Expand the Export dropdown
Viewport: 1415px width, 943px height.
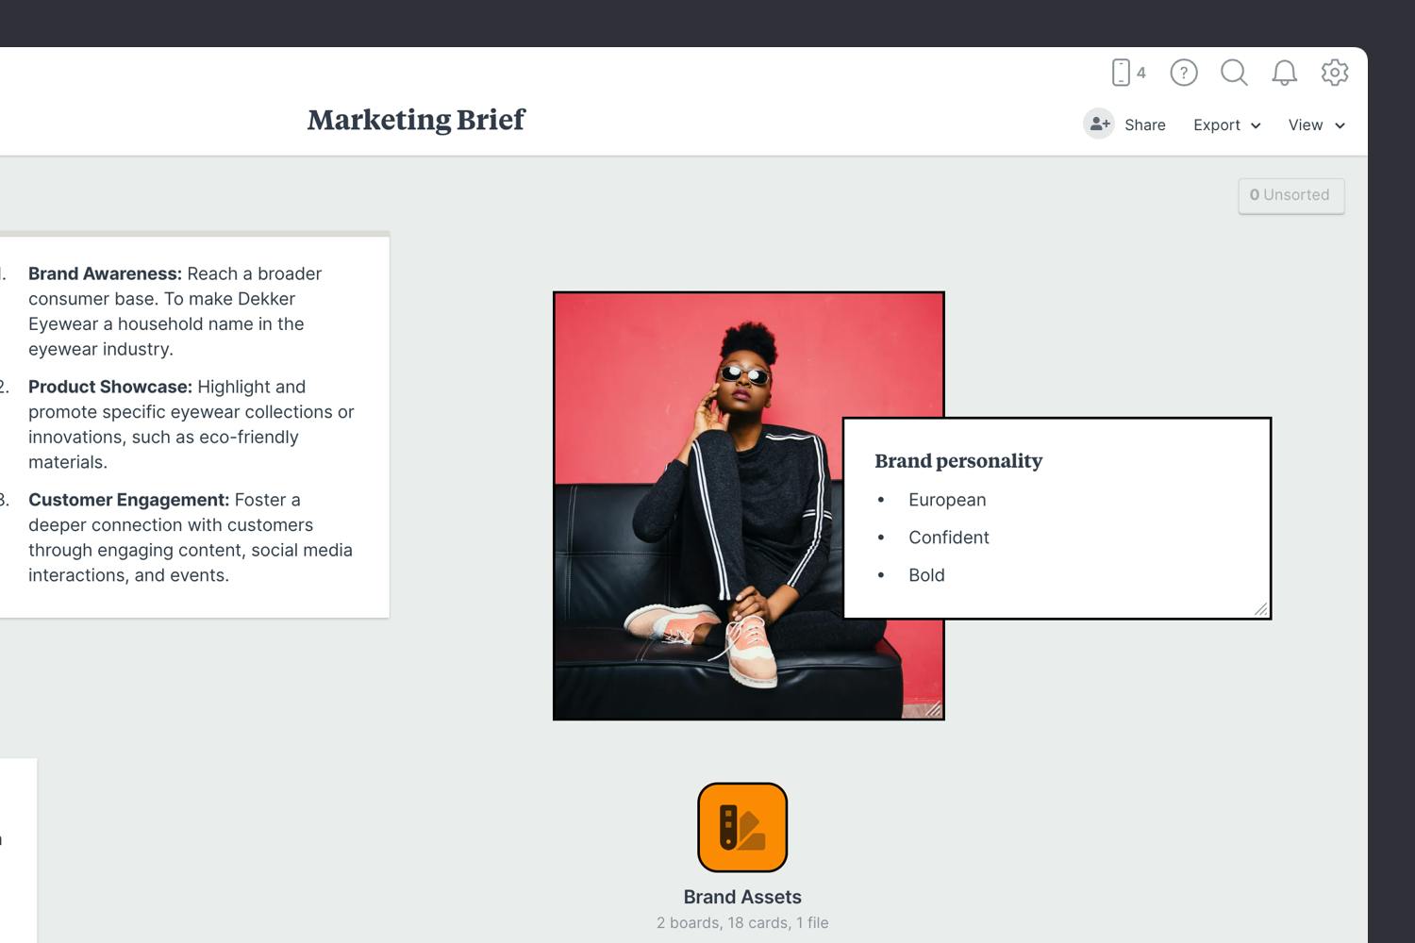1256,125
